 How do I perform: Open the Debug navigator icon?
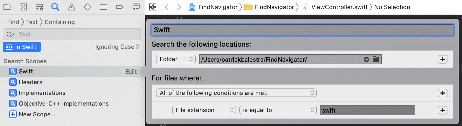point(104,7)
